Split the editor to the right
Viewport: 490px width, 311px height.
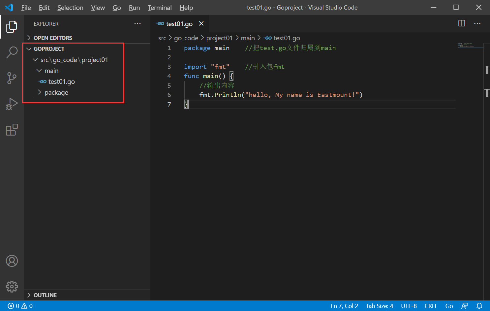pyautogui.click(x=462, y=23)
